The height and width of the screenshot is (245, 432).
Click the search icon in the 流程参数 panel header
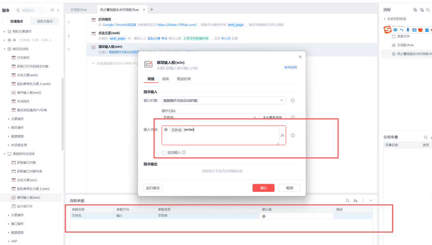348,201
